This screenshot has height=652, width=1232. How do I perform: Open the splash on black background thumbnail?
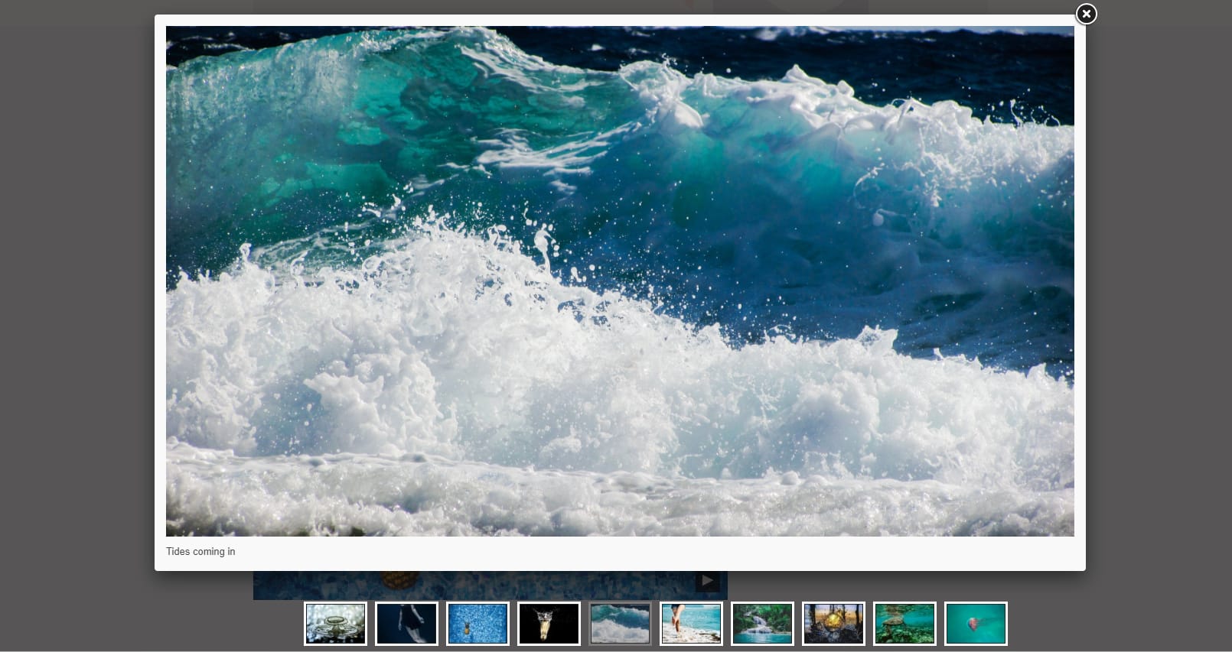point(549,624)
